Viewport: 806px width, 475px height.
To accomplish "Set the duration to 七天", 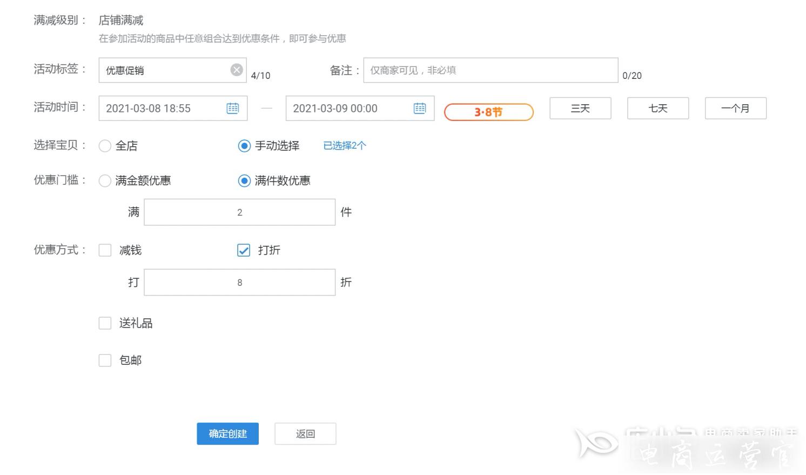I will pyautogui.click(x=658, y=108).
